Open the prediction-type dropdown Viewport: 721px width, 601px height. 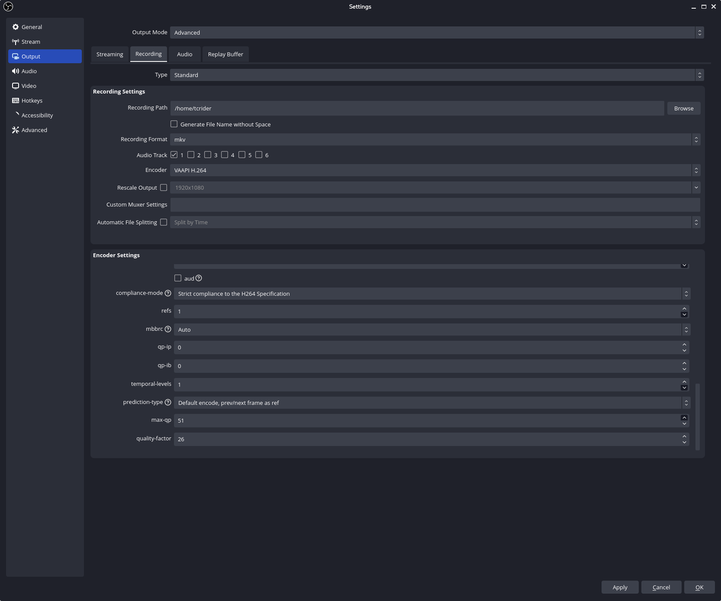(432, 403)
